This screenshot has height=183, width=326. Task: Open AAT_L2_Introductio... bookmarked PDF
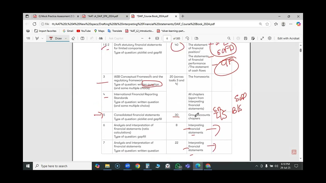click(139, 31)
